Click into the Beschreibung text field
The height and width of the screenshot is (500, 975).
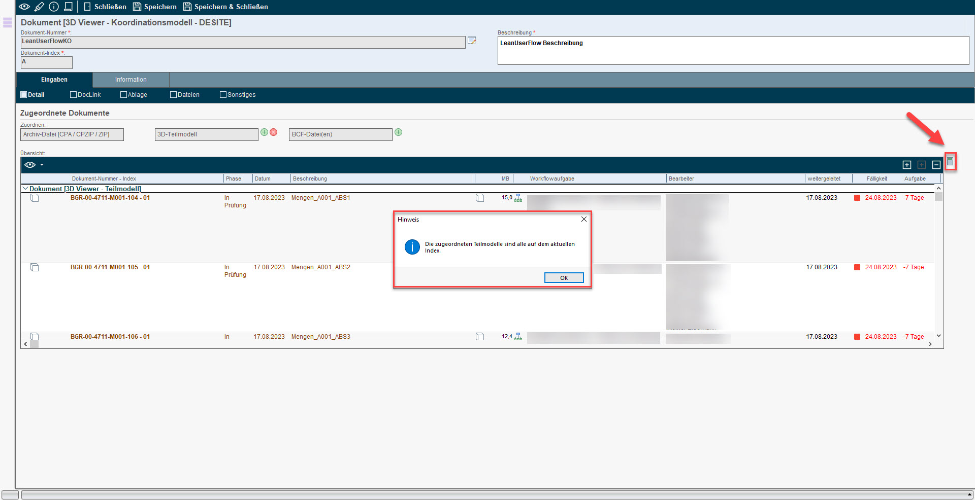click(x=733, y=51)
